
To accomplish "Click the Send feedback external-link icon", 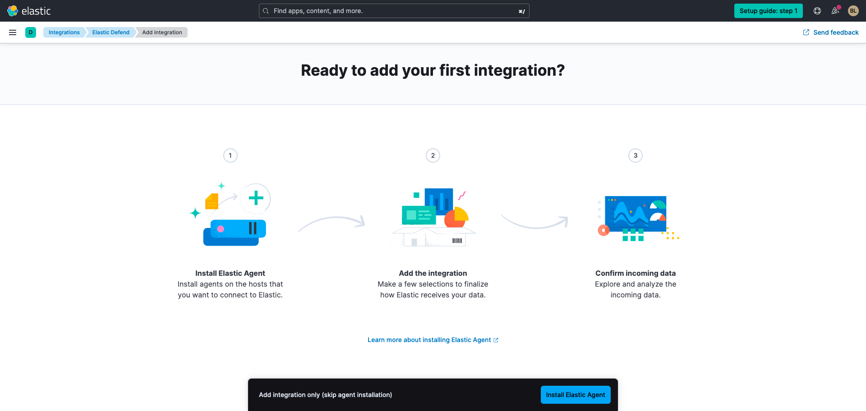I will 806,32.
